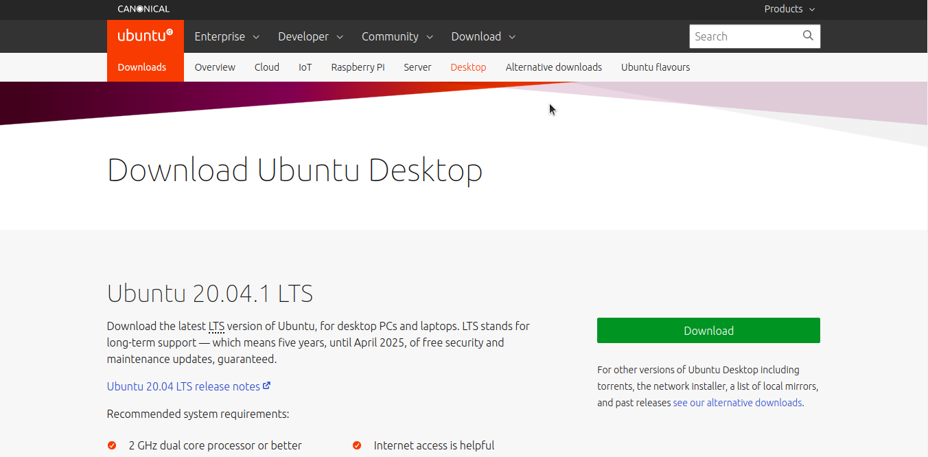Open the Ubuntu flavours tab

pyautogui.click(x=656, y=67)
